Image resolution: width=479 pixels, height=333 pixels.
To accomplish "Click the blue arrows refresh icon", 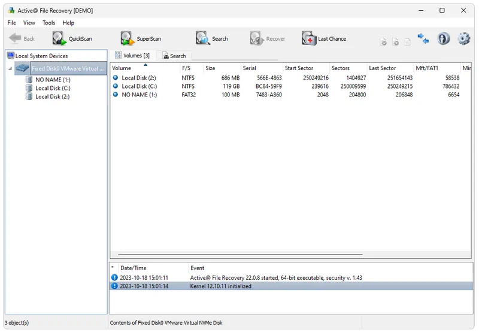I will tap(423, 39).
